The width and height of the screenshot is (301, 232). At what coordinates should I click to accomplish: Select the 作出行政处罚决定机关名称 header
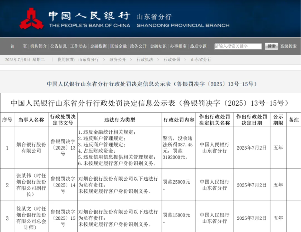214,120
